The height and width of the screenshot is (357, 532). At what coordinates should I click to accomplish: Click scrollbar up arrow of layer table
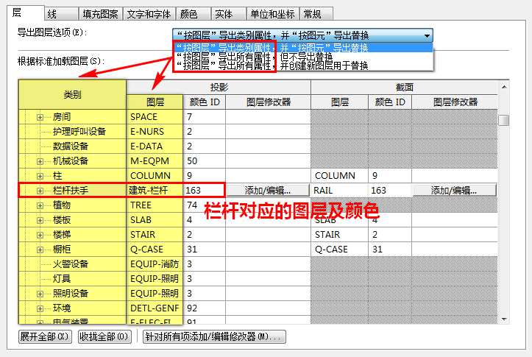pyautogui.click(x=504, y=87)
